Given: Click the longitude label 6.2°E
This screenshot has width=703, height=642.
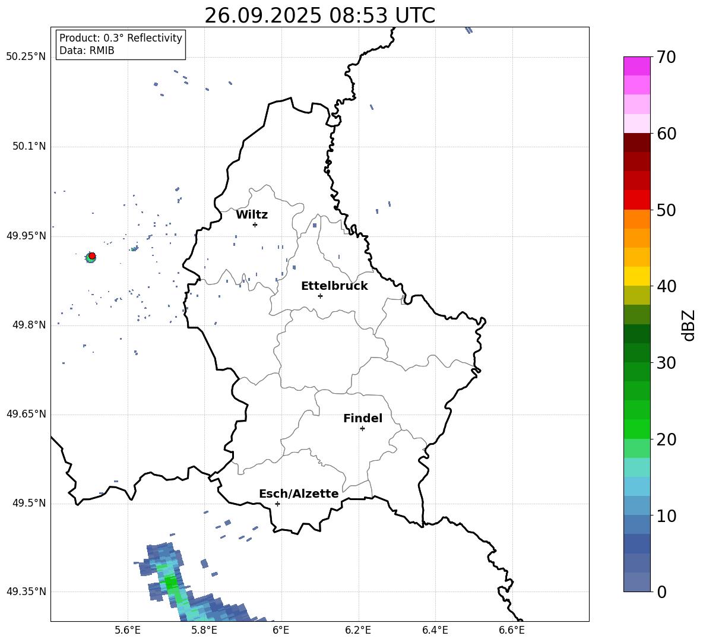Looking at the screenshot, I should (358, 630).
